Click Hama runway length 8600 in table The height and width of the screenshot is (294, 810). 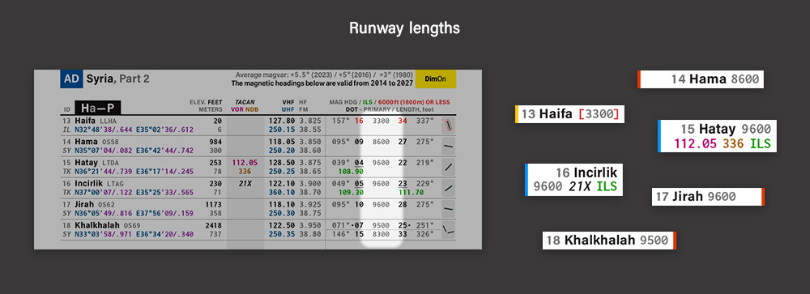coord(382,142)
